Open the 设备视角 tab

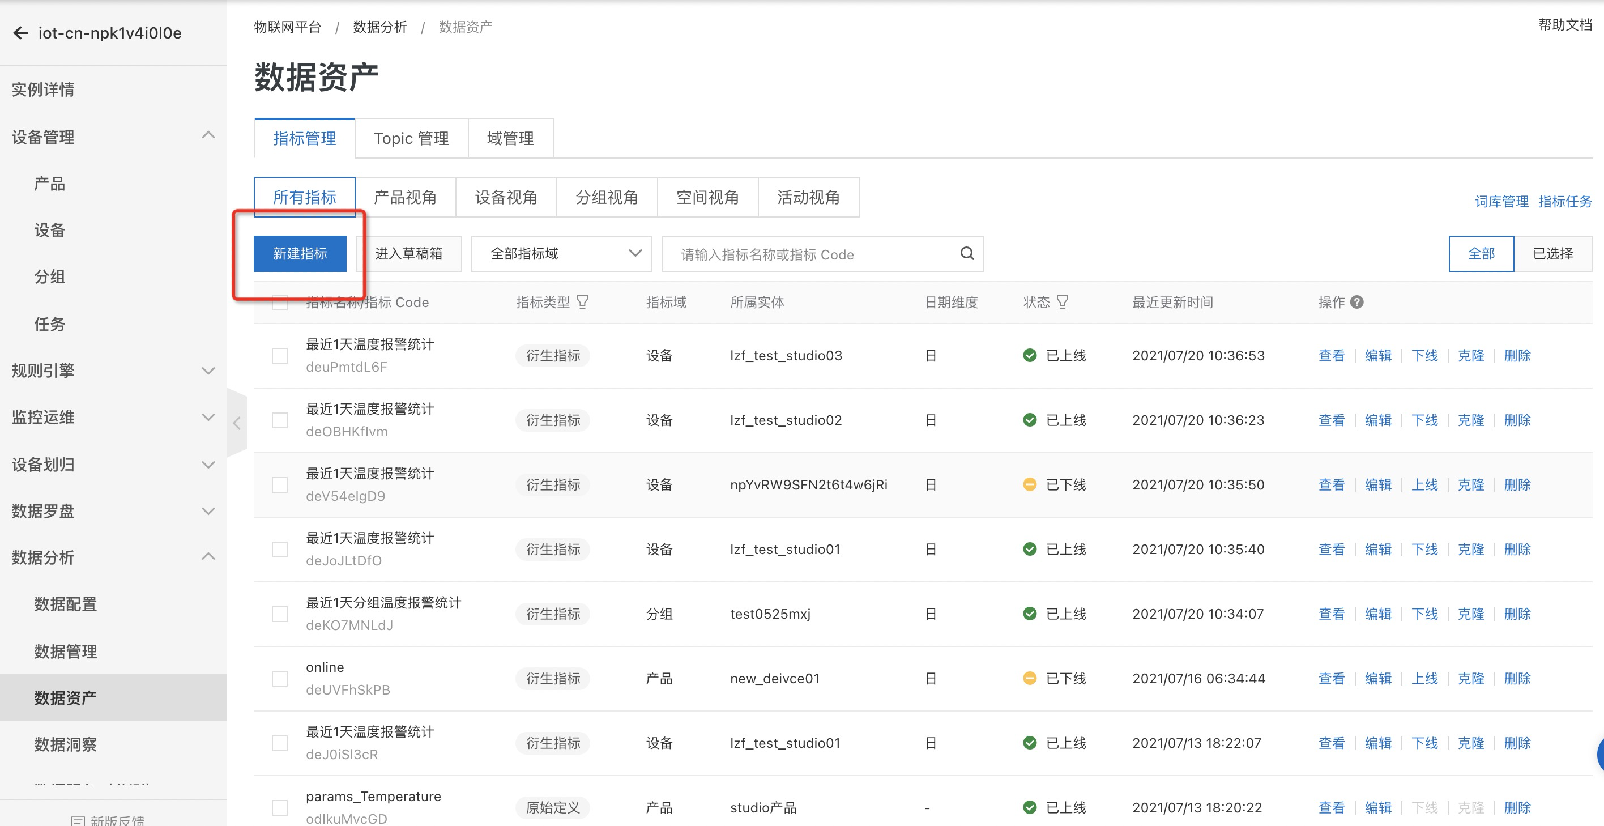point(506,198)
